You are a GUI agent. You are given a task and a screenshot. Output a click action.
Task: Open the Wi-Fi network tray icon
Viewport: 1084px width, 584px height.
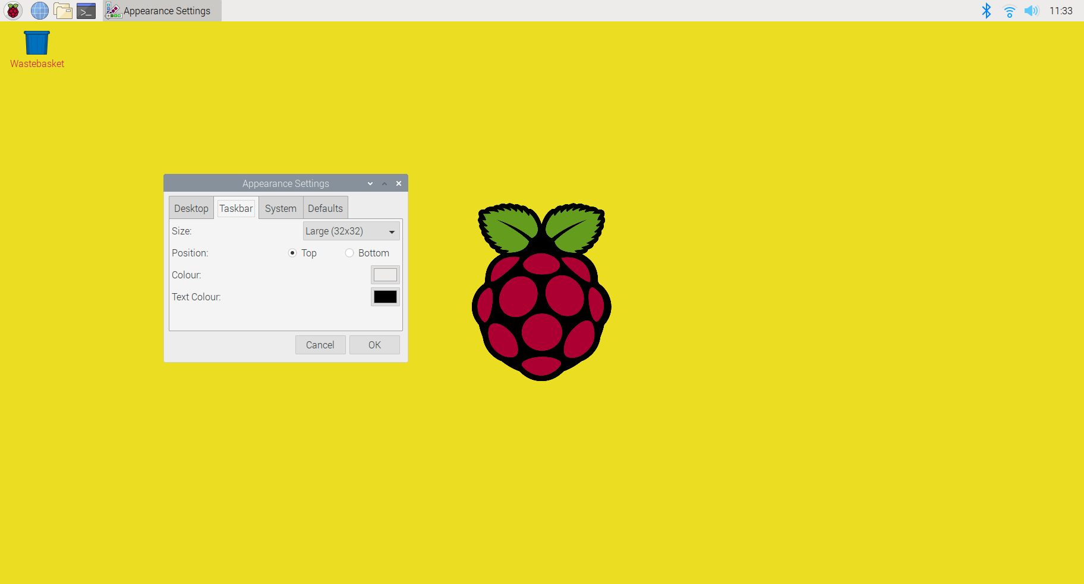[x=1009, y=11]
